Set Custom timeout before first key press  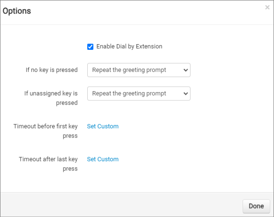(103, 126)
